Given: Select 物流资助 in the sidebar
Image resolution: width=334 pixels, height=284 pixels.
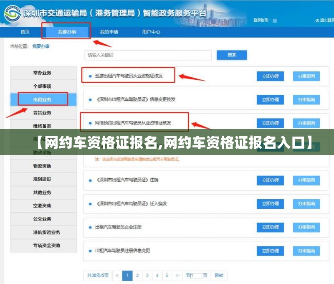Looking at the screenshot, I should (x=43, y=166).
